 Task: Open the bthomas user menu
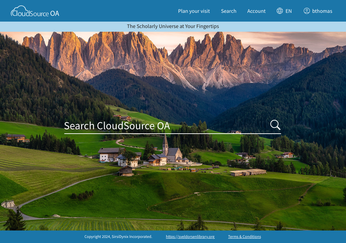322,11
